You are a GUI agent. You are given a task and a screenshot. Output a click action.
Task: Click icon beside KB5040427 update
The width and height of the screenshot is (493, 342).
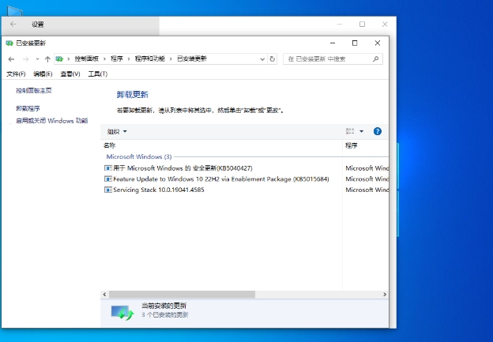(x=107, y=168)
